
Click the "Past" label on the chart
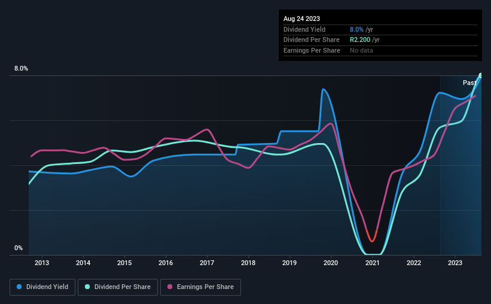pyautogui.click(x=469, y=83)
